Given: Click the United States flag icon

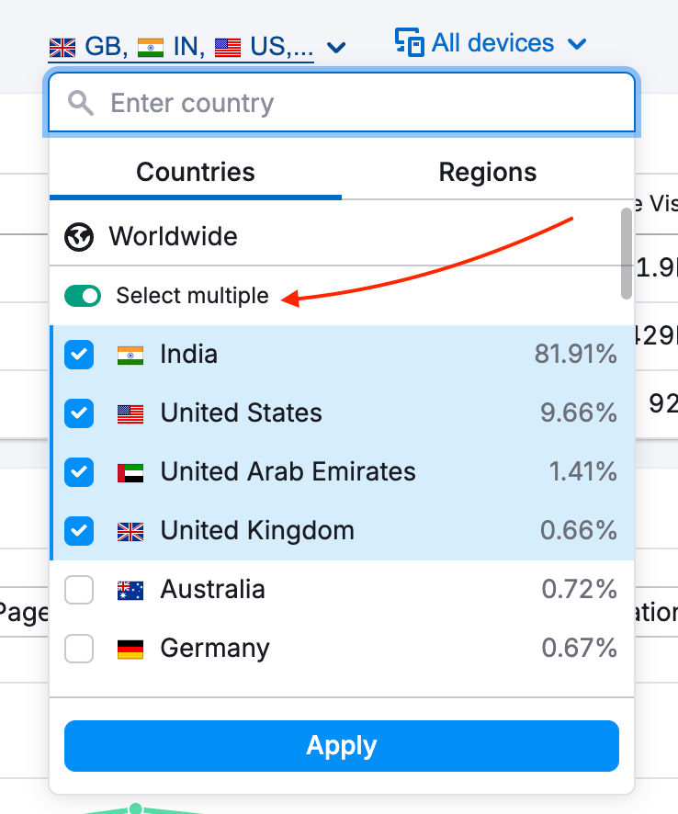Looking at the screenshot, I should coord(130,413).
